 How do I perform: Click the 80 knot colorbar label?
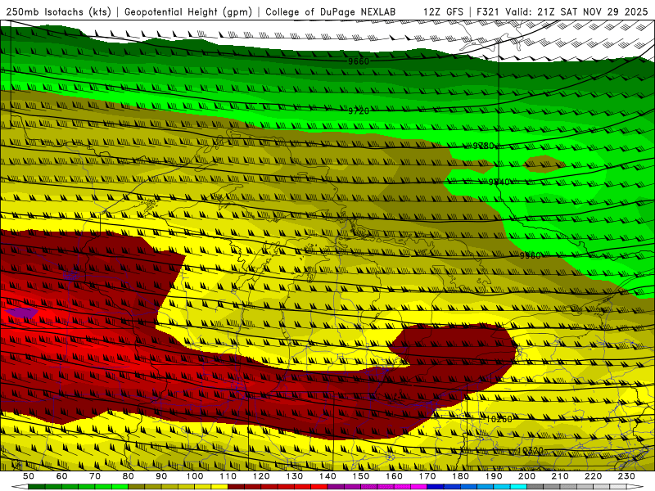(129, 476)
